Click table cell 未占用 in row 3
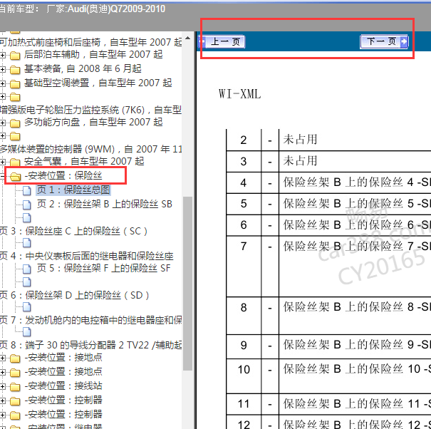Image resolution: width=431 pixels, height=429 pixels. coord(300,161)
